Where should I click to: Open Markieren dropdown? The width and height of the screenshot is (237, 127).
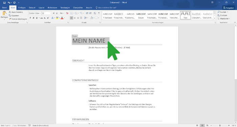click(224, 19)
